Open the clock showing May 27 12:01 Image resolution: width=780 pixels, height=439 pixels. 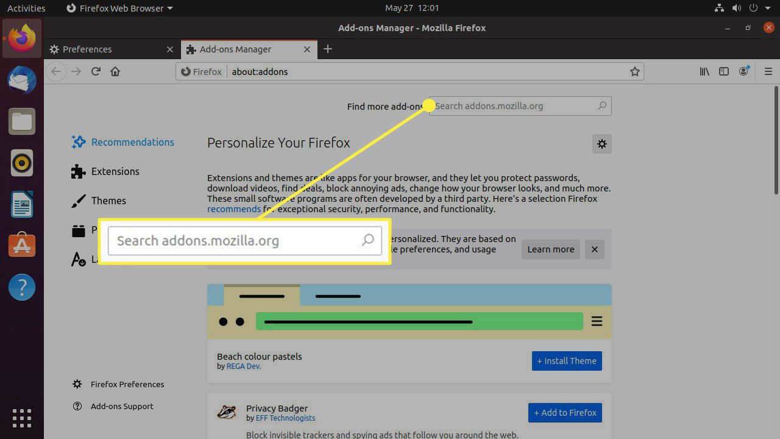pyautogui.click(x=412, y=8)
